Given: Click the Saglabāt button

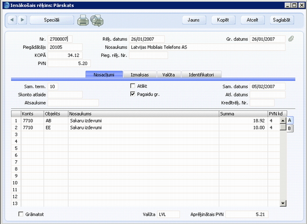Looking at the screenshot, I should point(282,20).
